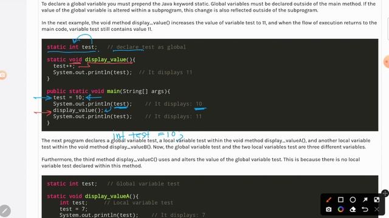Click the orange camera button on left edge

(2, 75)
